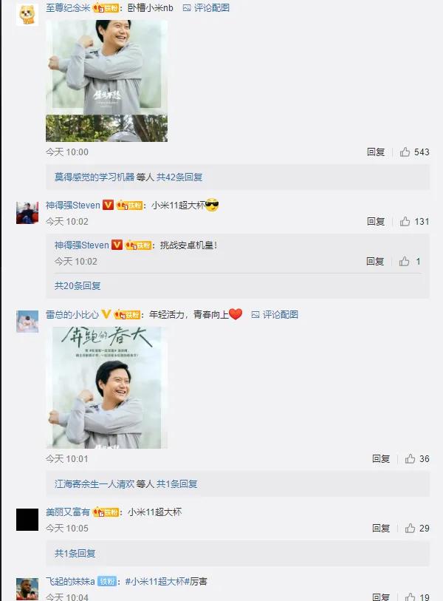This screenshot has width=443, height=601.
Task: Like 美丽又富有's comment with 29 likes
Action: 410,528
